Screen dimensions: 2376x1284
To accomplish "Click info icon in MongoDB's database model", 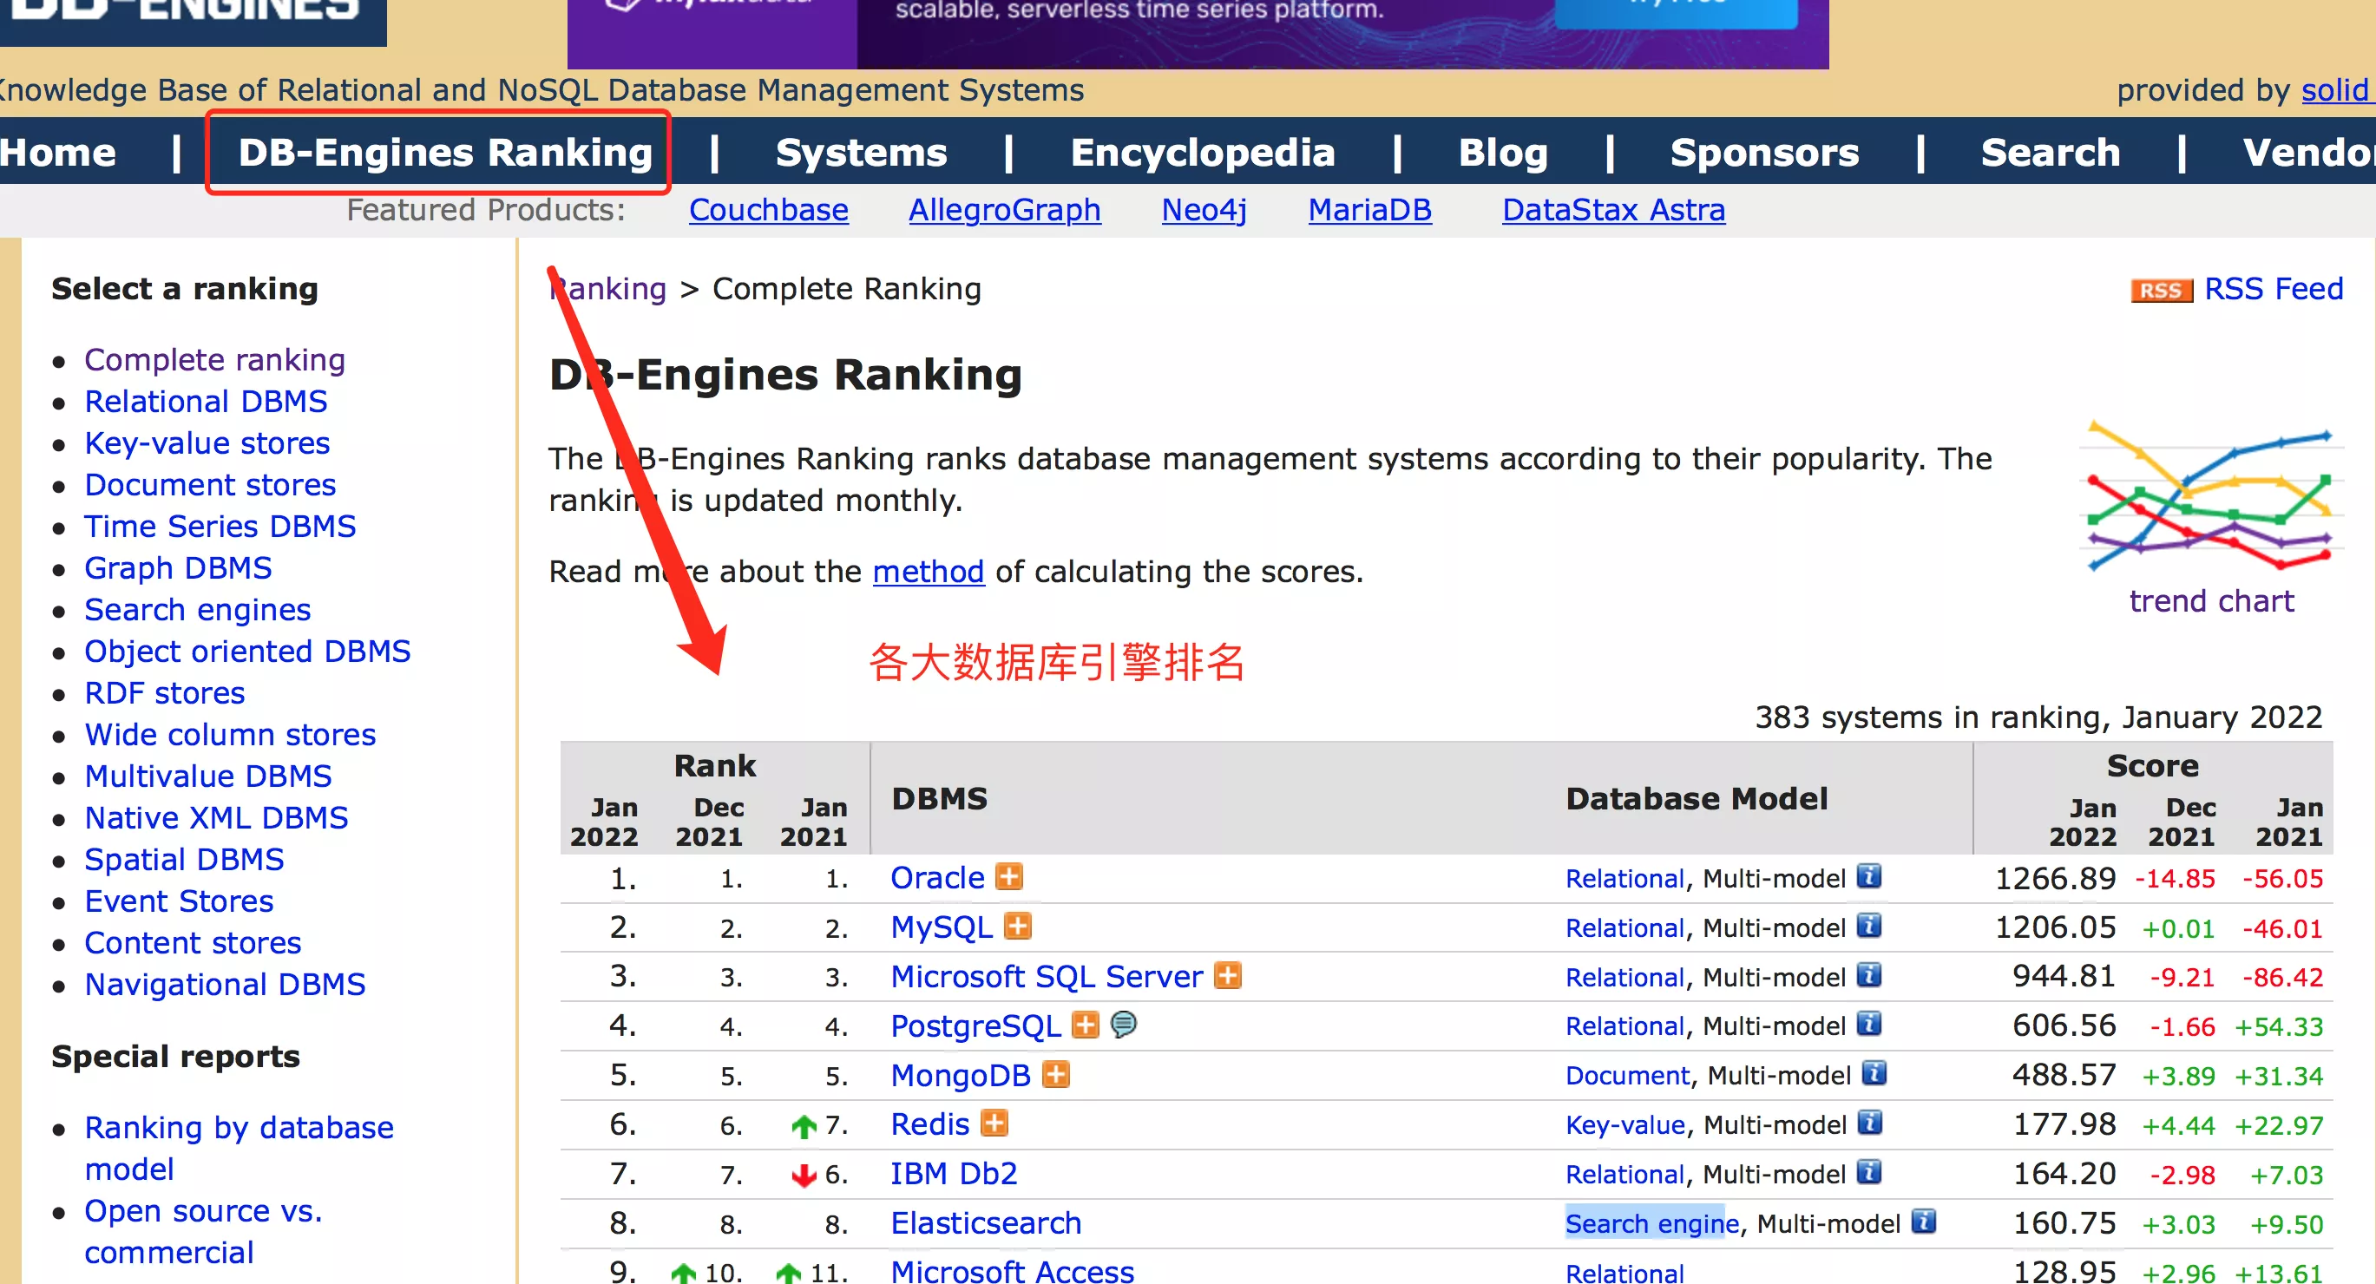I will 1874,1074.
